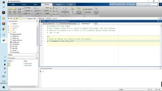Screen dimensions: 162x91
Task: Click the New file plus icon
Action: tap(10, 8)
